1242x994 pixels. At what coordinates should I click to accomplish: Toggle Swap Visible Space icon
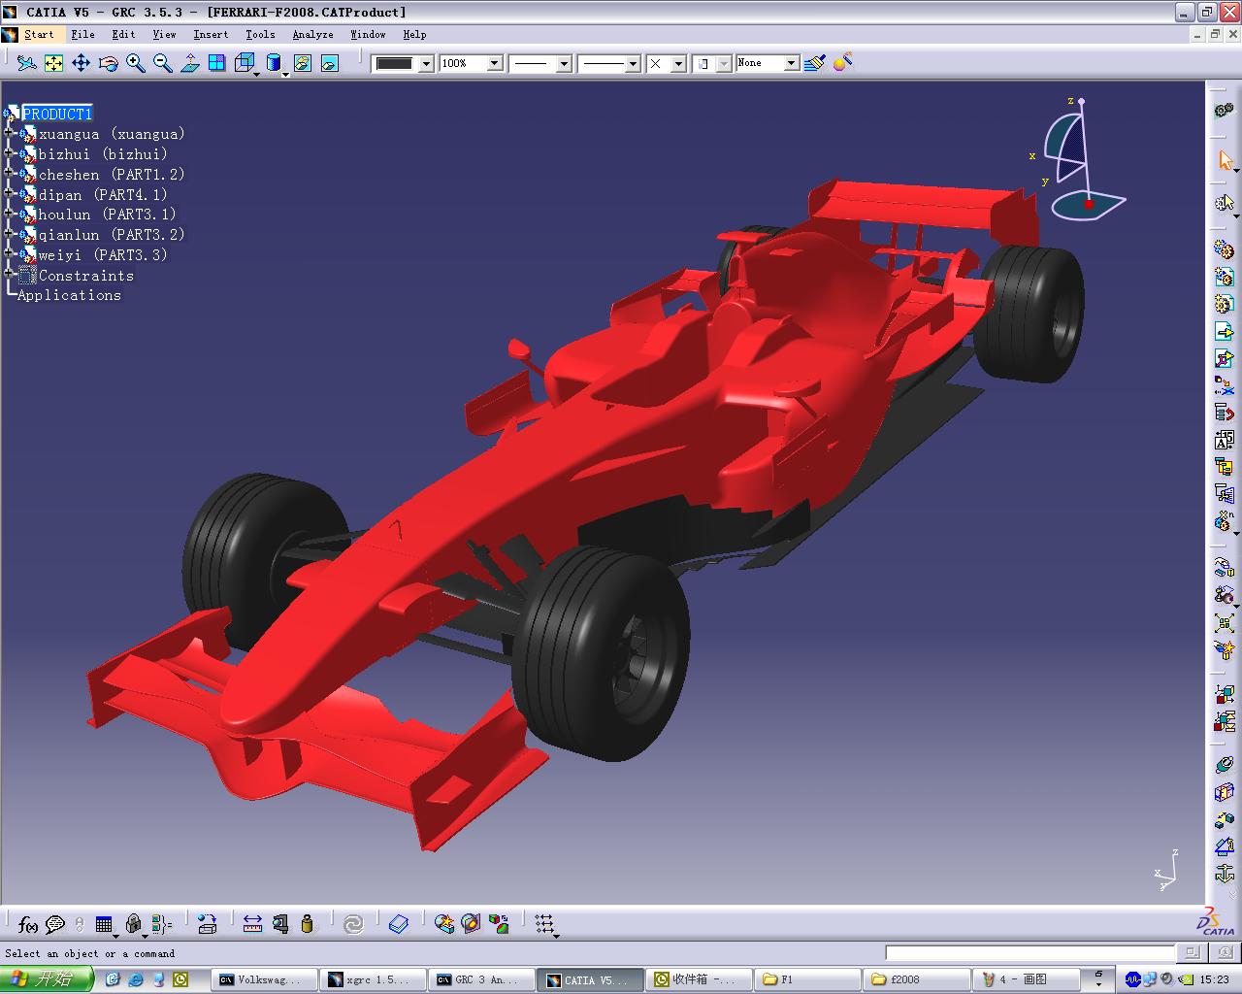(329, 63)
